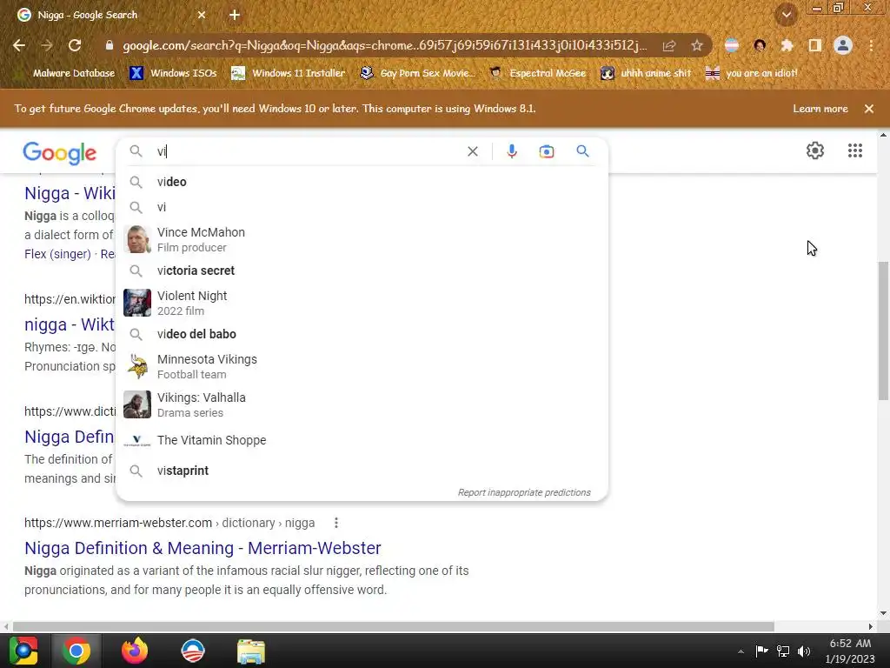This screenshot has height=668, width=890.
Task: Select the 'vi' suggestion
Action: click(362, 207)
